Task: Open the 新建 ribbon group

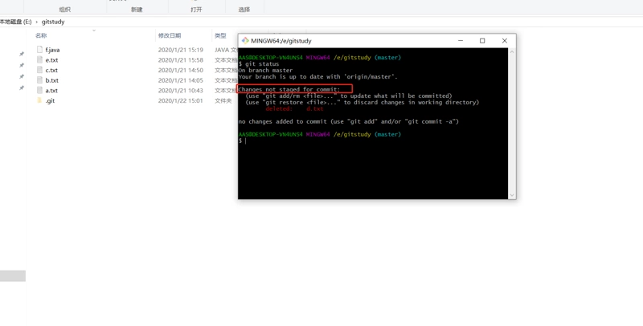Action: click(137, 10)
